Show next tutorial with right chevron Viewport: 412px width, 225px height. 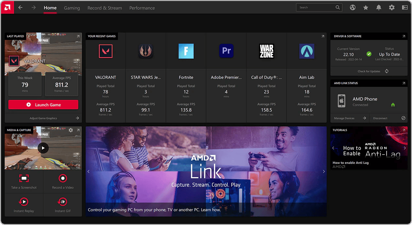click(405, 148)
